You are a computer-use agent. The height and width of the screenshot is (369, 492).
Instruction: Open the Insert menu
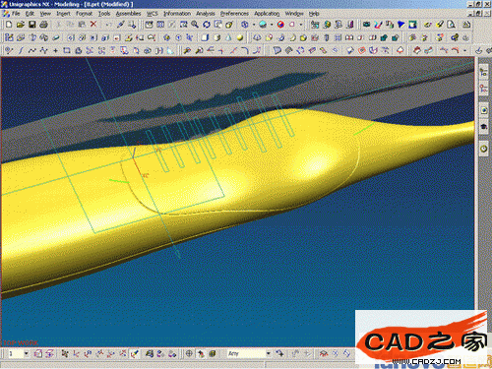tap(63, 14)
